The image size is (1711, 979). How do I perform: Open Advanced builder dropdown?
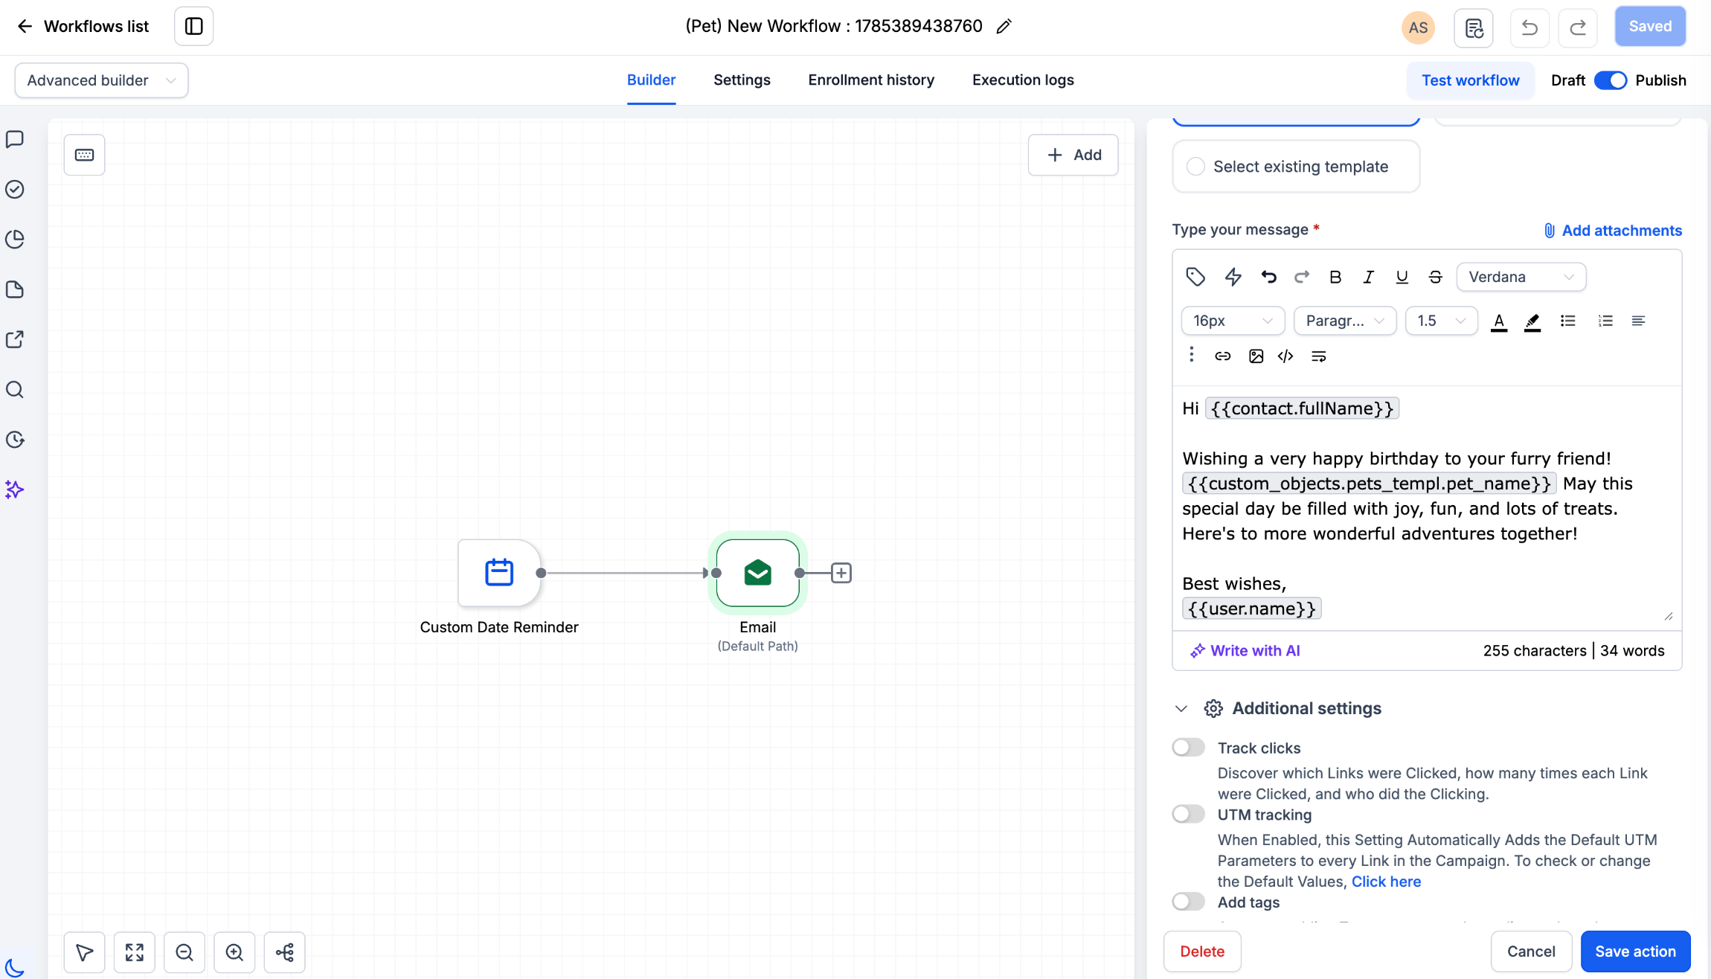[x=101, y=80]
